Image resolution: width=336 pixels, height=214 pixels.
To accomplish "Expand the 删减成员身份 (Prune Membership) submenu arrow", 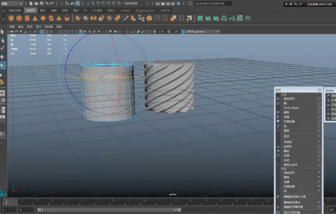I will (319, 202).
